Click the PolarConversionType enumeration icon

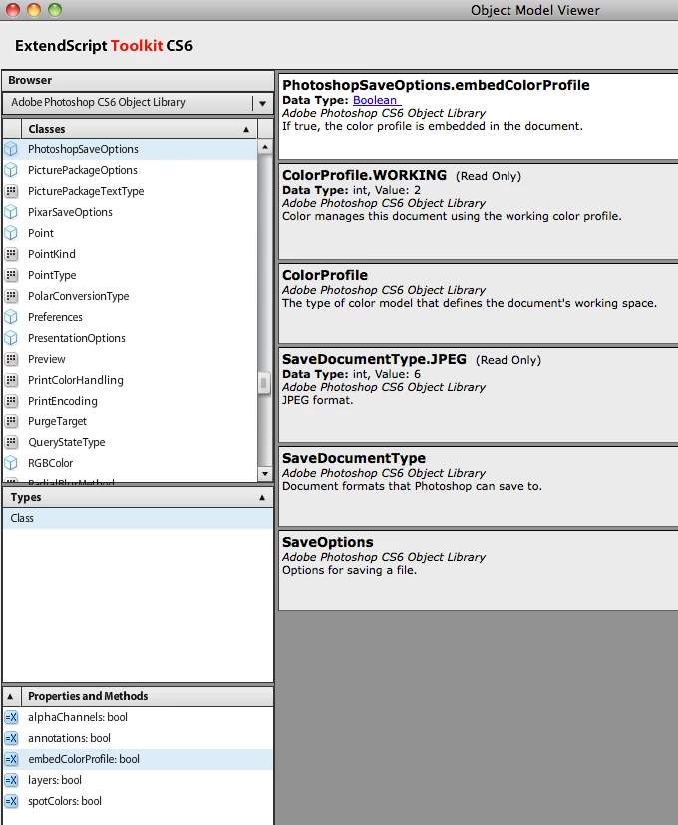click(x=11, y=296)
